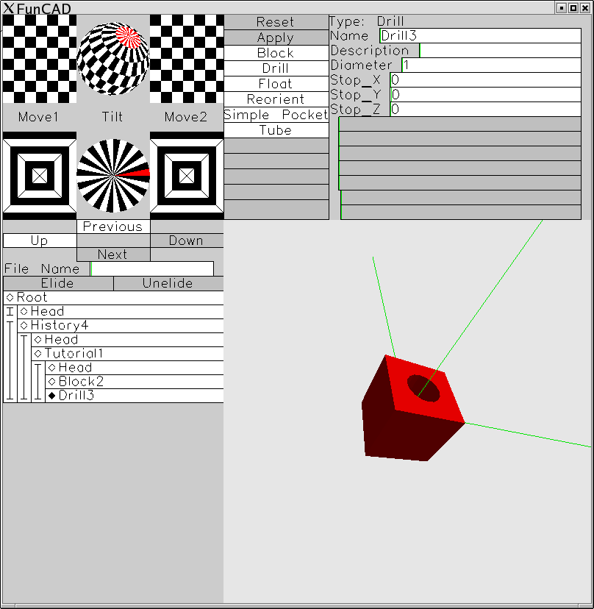594x609 pixels.
Task: Click the Move1 checkerboard pad
Action: pyautogui.click(x=40, y=59)
